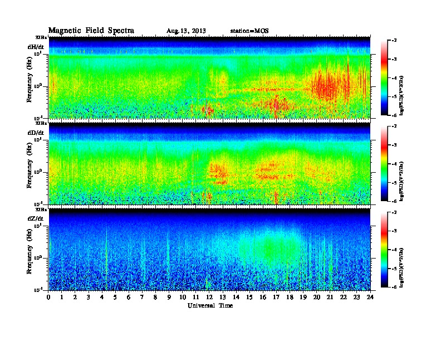441x341 pixels.
Task: Click the dD/dt panel label
Action: (36, 133)
